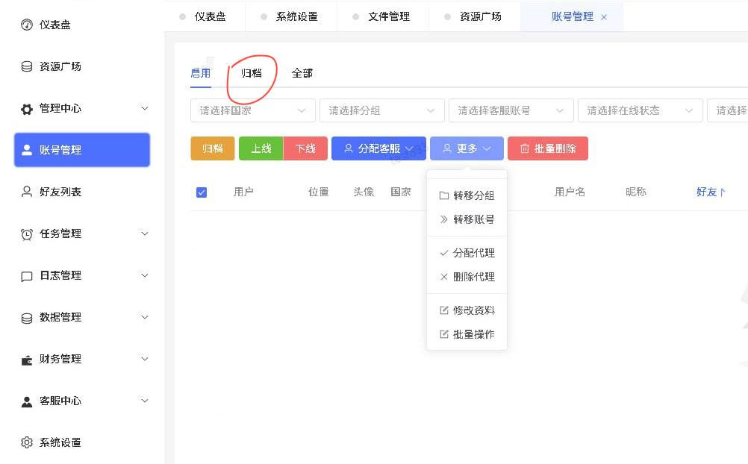The height and width of the screenshot is (464, 748).
Task: Click the 系统设置 gear icon in sidebar
Action: pos(27,442)
